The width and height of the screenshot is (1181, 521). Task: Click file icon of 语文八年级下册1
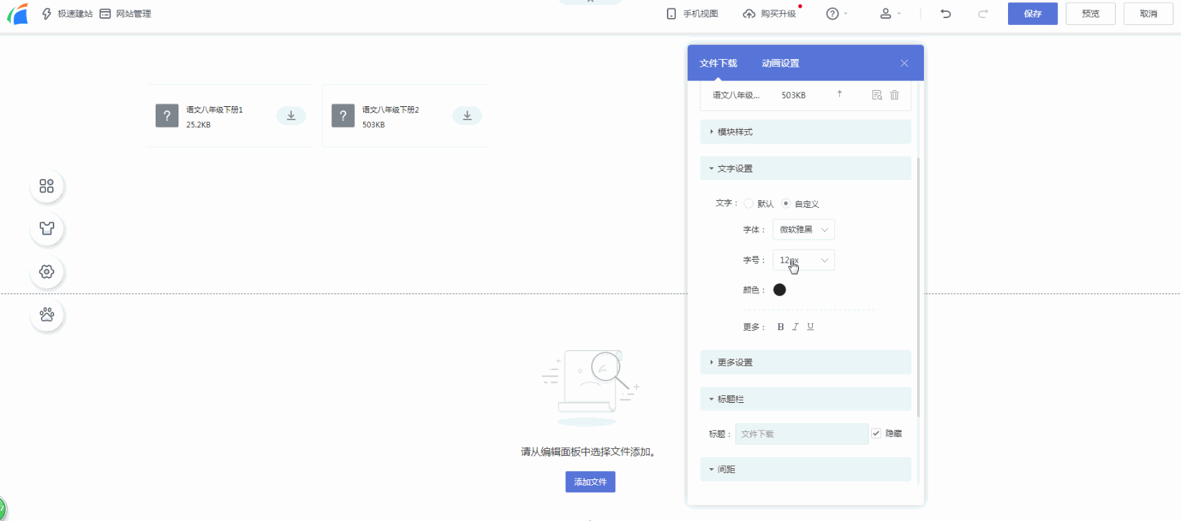click(167, 116)
